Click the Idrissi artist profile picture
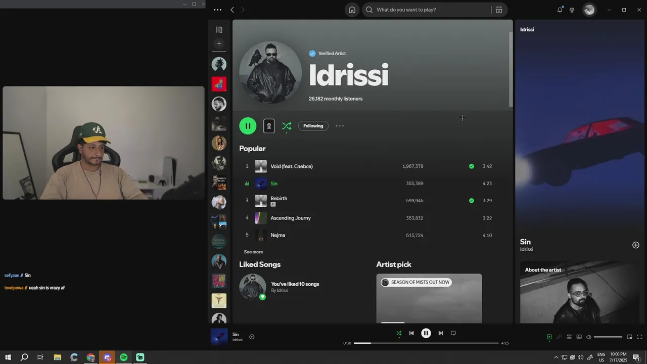 [x=270, y=72]
